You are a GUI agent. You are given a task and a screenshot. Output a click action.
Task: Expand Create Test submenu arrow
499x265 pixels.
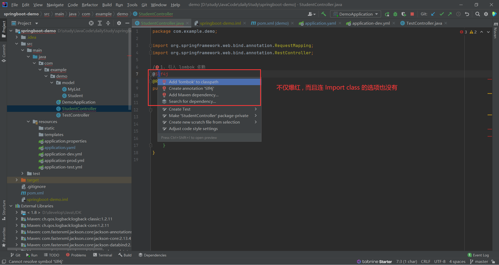point(256,109)
